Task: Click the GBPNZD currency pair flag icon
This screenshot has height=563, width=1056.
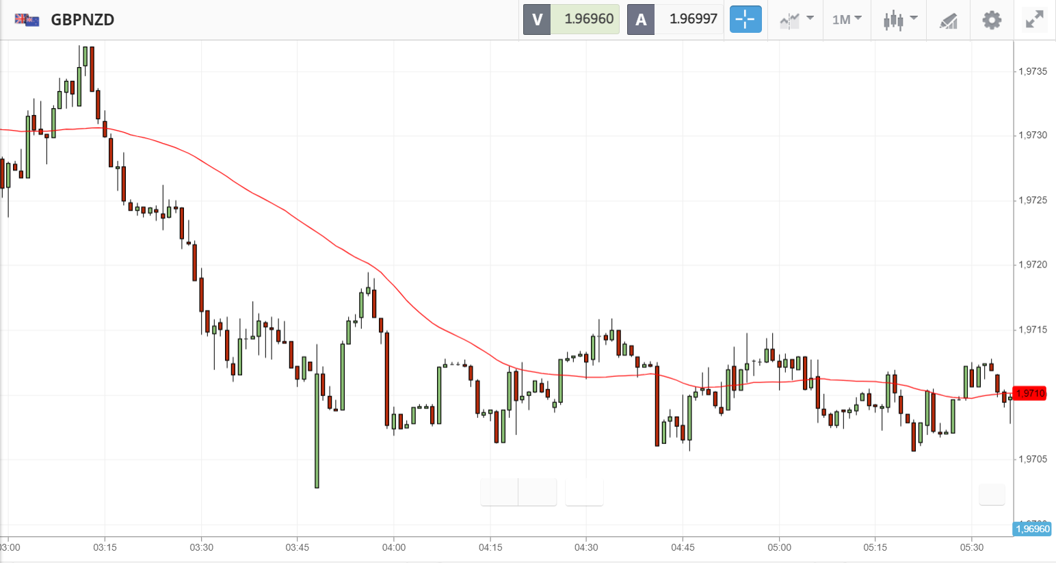Action: pyautogui.click(x=27, y=19)
